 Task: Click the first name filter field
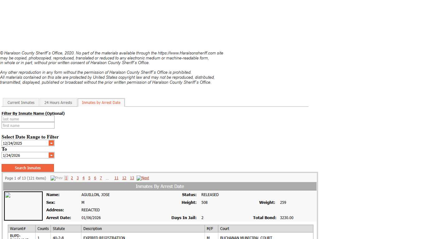pos(28,125)
